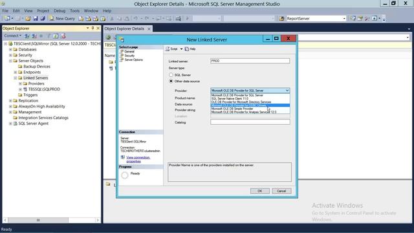
Task: Open the Script button dropdown arrow
Action: [x=181, y=49]
